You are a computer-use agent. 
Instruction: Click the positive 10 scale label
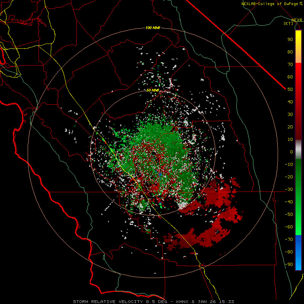click(x=290, y=140)
